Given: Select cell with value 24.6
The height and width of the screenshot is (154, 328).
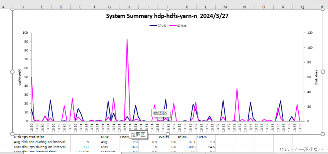Looking at the screenshot, I should coord(206,147).
